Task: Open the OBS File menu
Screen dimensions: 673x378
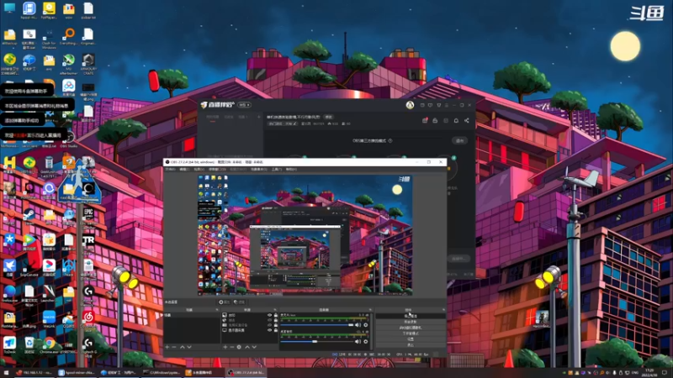Action: [x=170, y=170]
